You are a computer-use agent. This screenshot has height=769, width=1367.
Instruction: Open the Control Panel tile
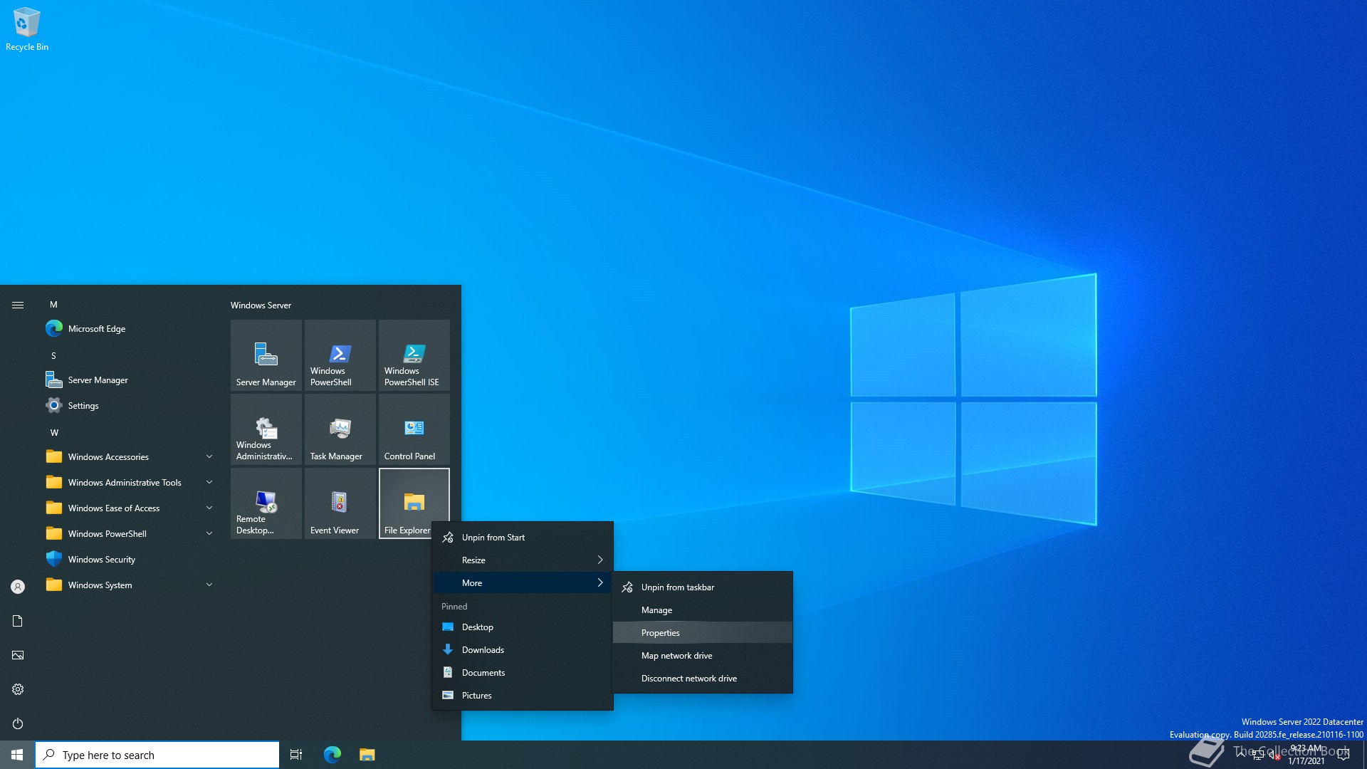click(x=414, y=429)
